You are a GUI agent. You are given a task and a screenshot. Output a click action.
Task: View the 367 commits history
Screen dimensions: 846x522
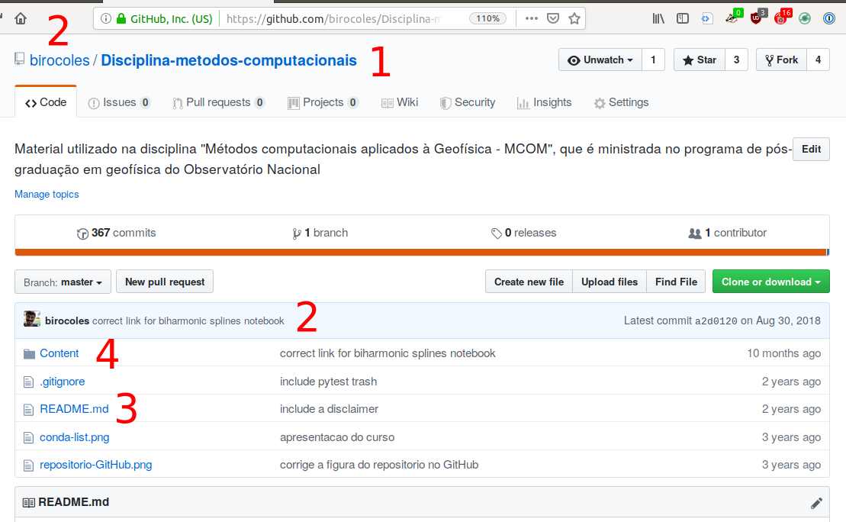pyautogui.click(x=117, y=234)
